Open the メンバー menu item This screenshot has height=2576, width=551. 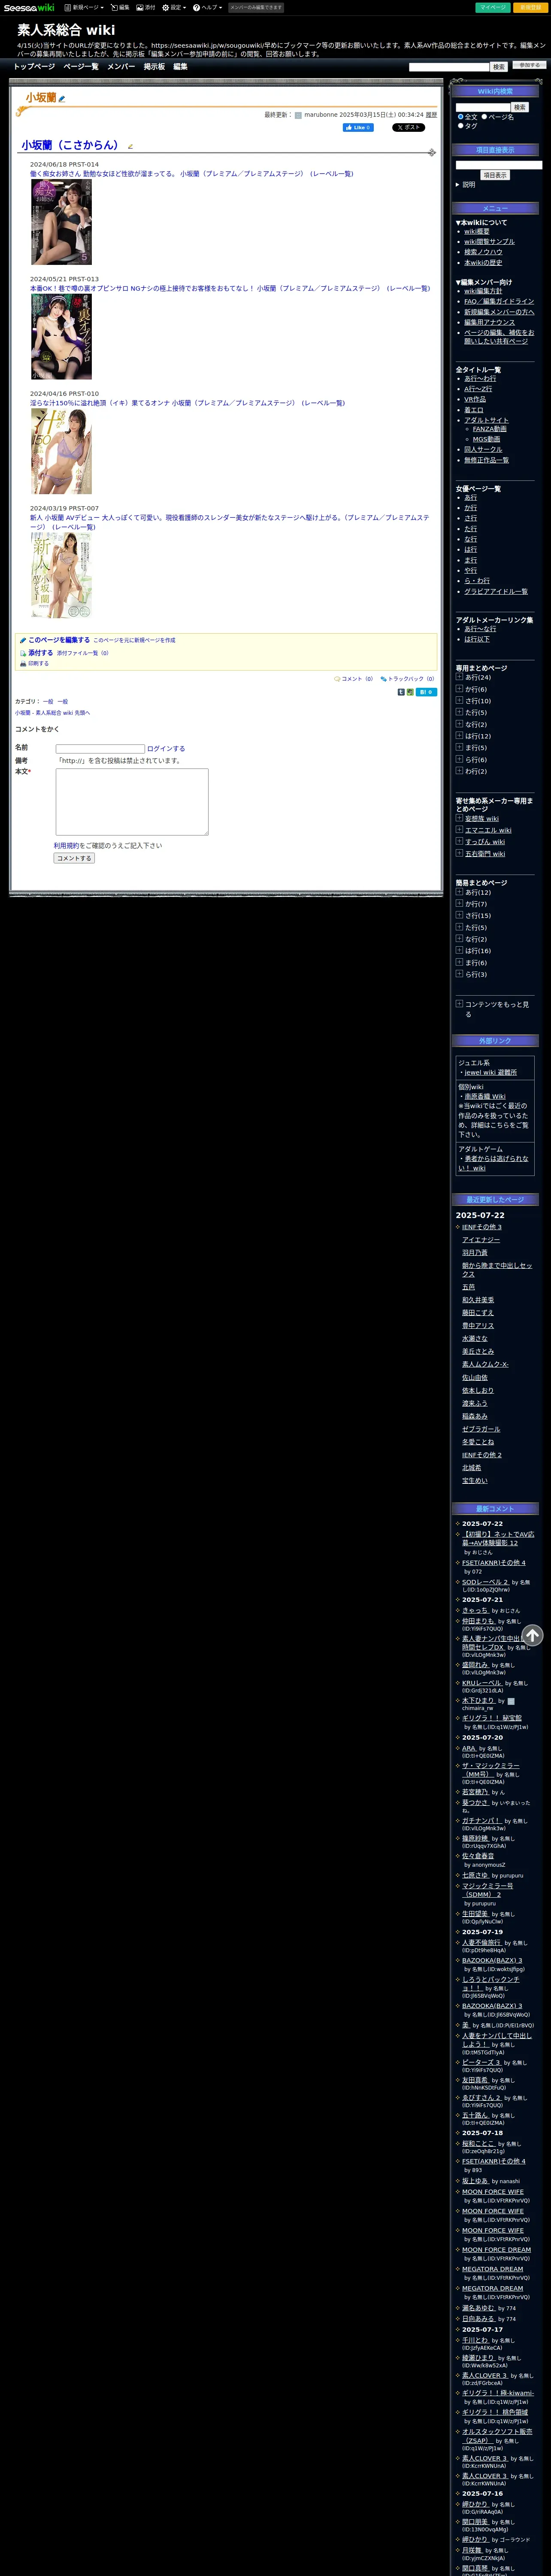coord(121,67)
